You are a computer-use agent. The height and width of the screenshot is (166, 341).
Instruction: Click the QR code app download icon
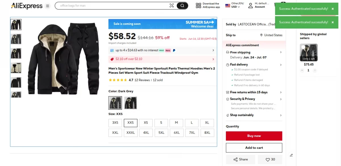tap(198, 6)
